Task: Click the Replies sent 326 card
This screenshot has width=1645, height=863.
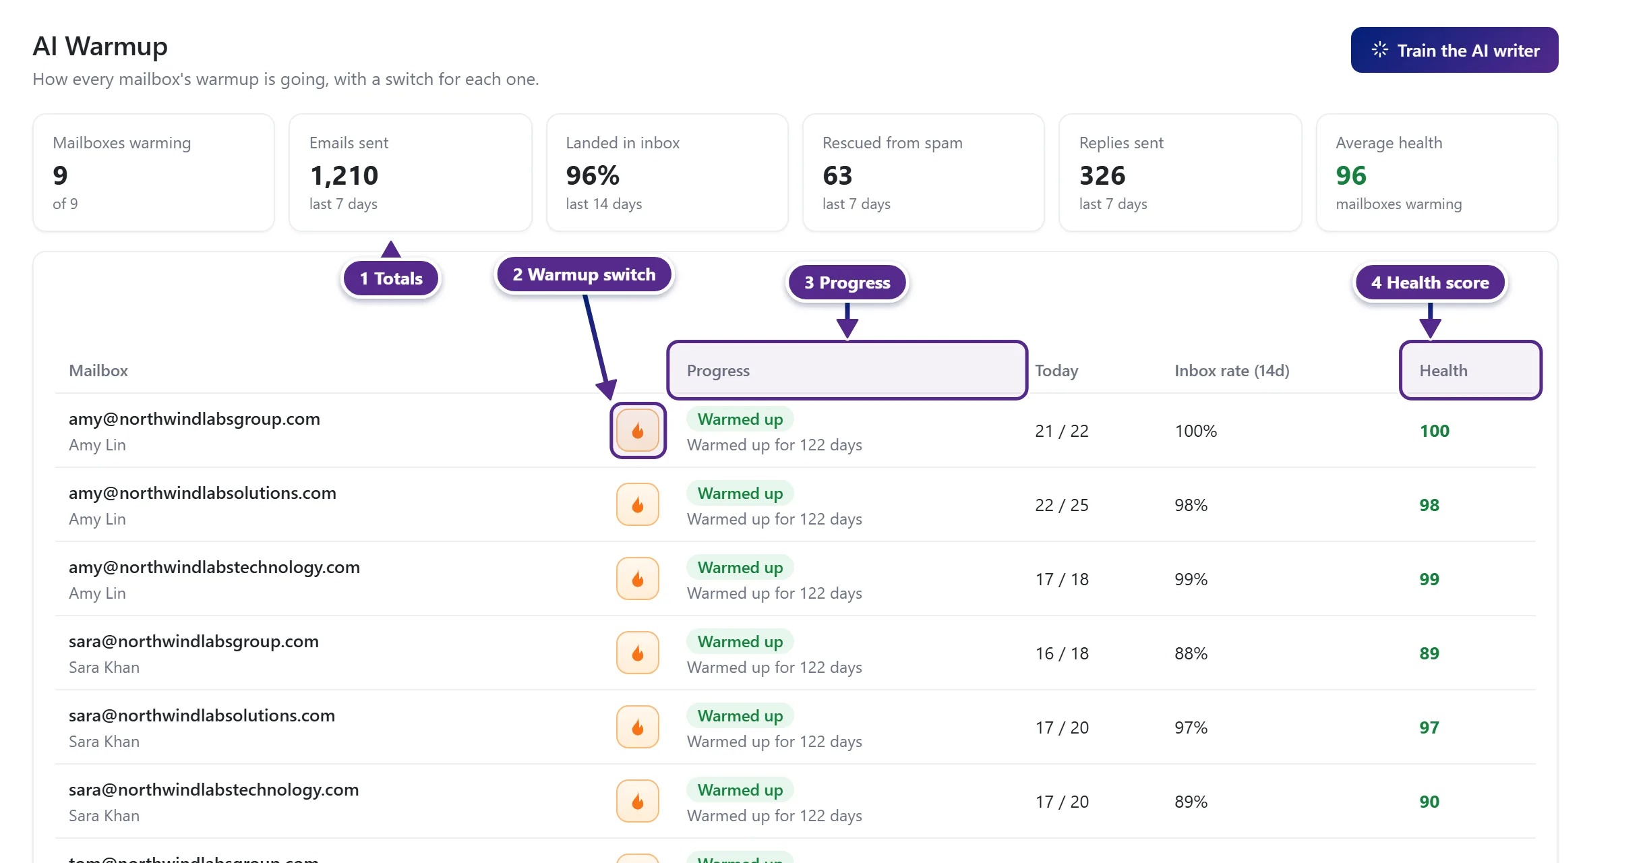Action: click(1180, 173)
